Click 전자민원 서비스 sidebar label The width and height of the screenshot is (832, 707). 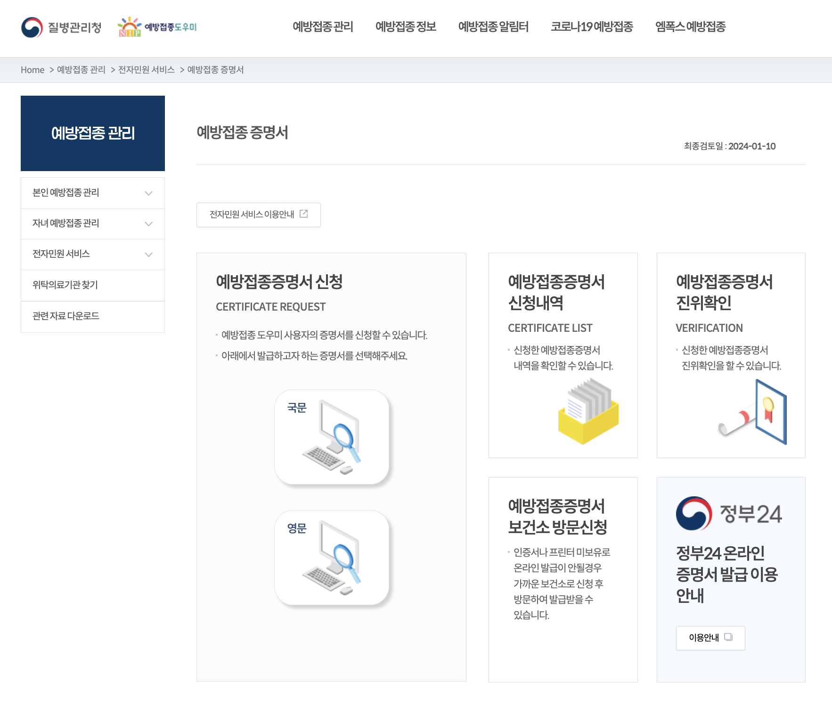(x=61, y=254)
